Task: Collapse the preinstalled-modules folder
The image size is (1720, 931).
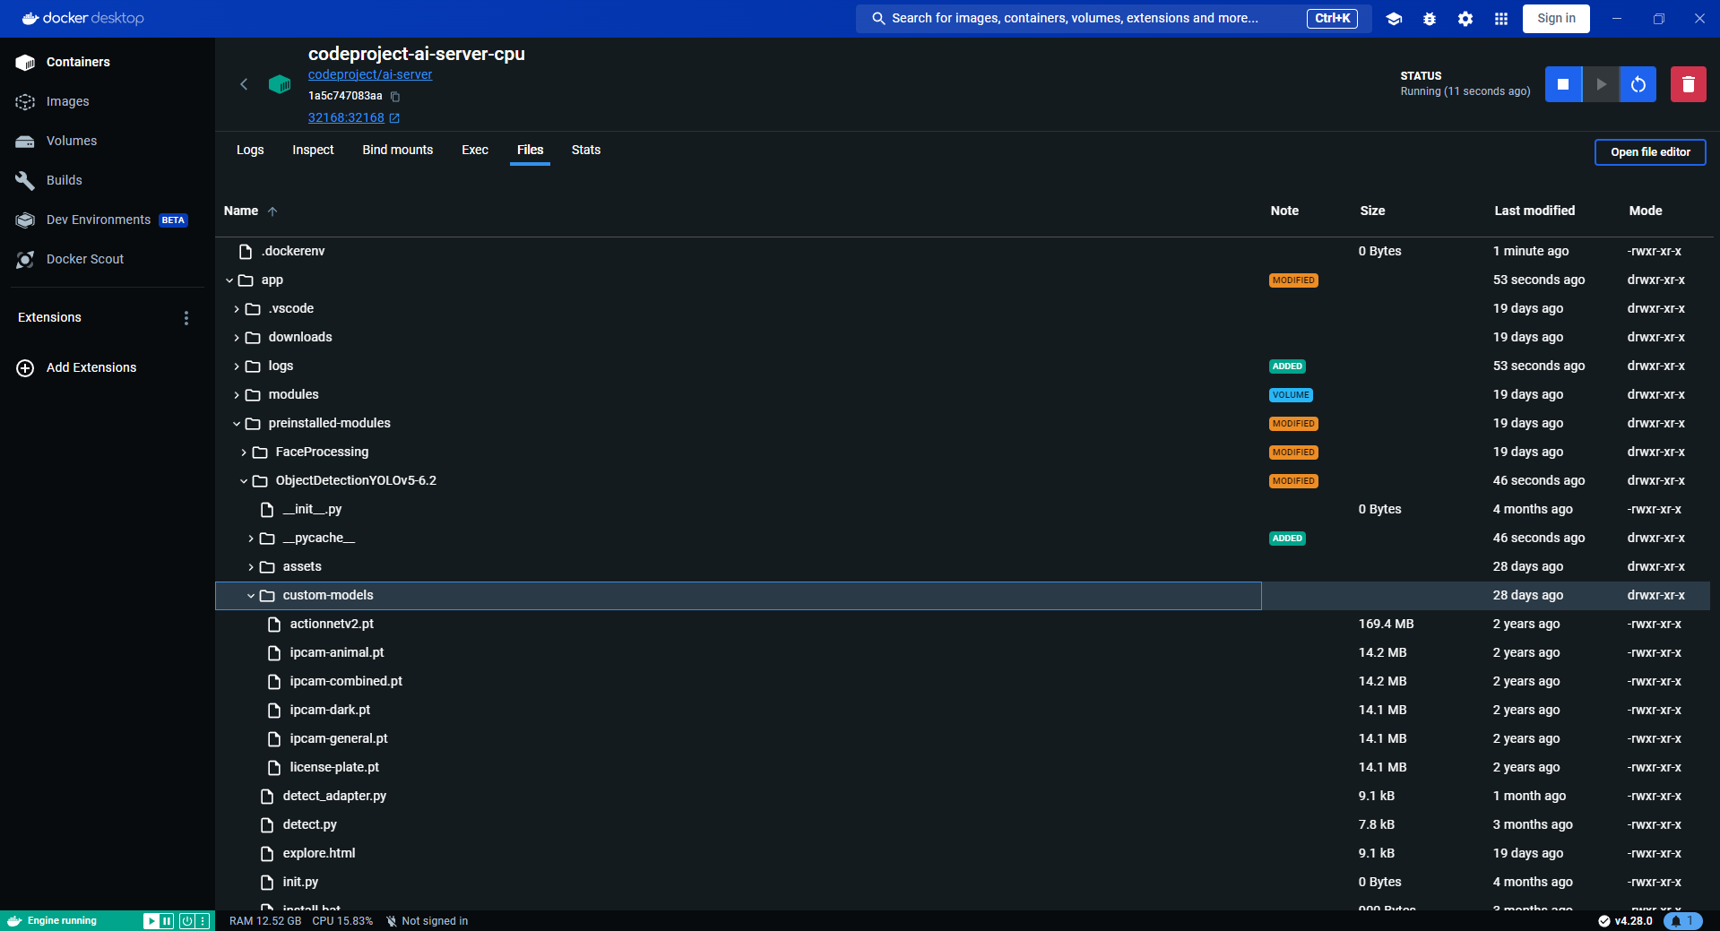Action: click(x=237, y=424)
